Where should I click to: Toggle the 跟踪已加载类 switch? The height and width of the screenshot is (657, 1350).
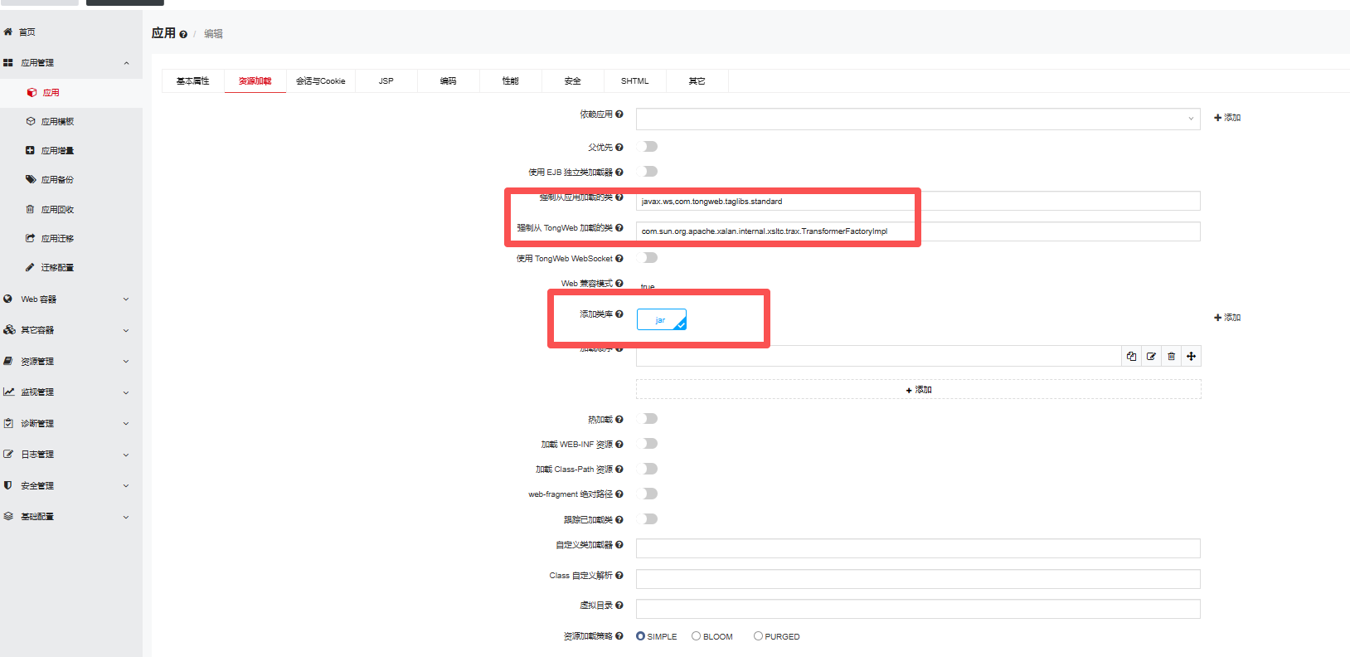click(648, 519)
